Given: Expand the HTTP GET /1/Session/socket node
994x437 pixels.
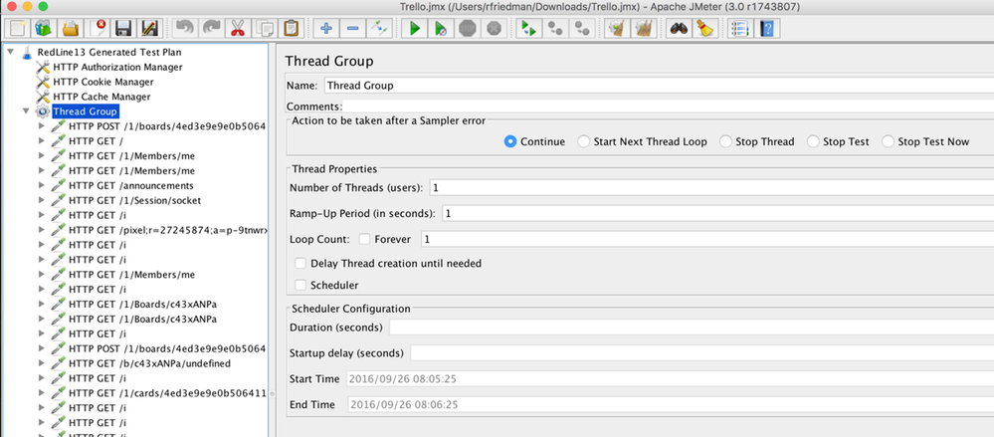Looking at the screenshot, I should pyautogui.click(x=42, y=200).
